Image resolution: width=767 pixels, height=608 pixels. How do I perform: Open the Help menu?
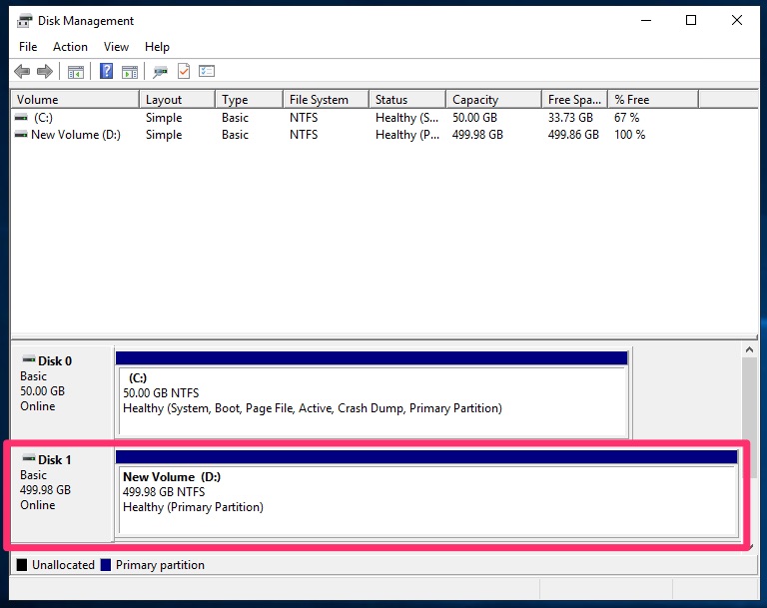pos(157,47)
